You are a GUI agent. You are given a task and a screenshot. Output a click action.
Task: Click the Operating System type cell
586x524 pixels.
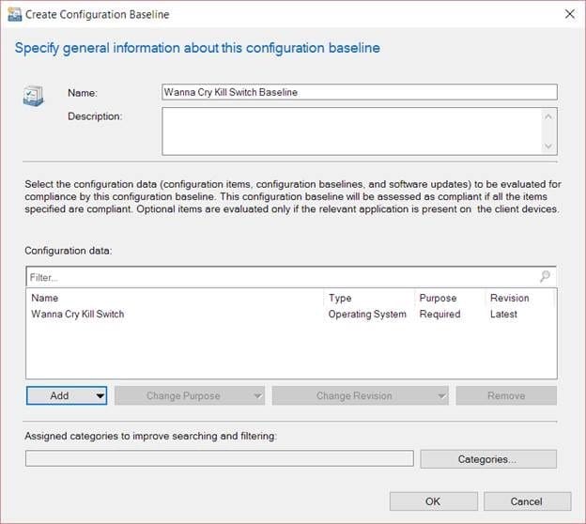click(367, 315)
